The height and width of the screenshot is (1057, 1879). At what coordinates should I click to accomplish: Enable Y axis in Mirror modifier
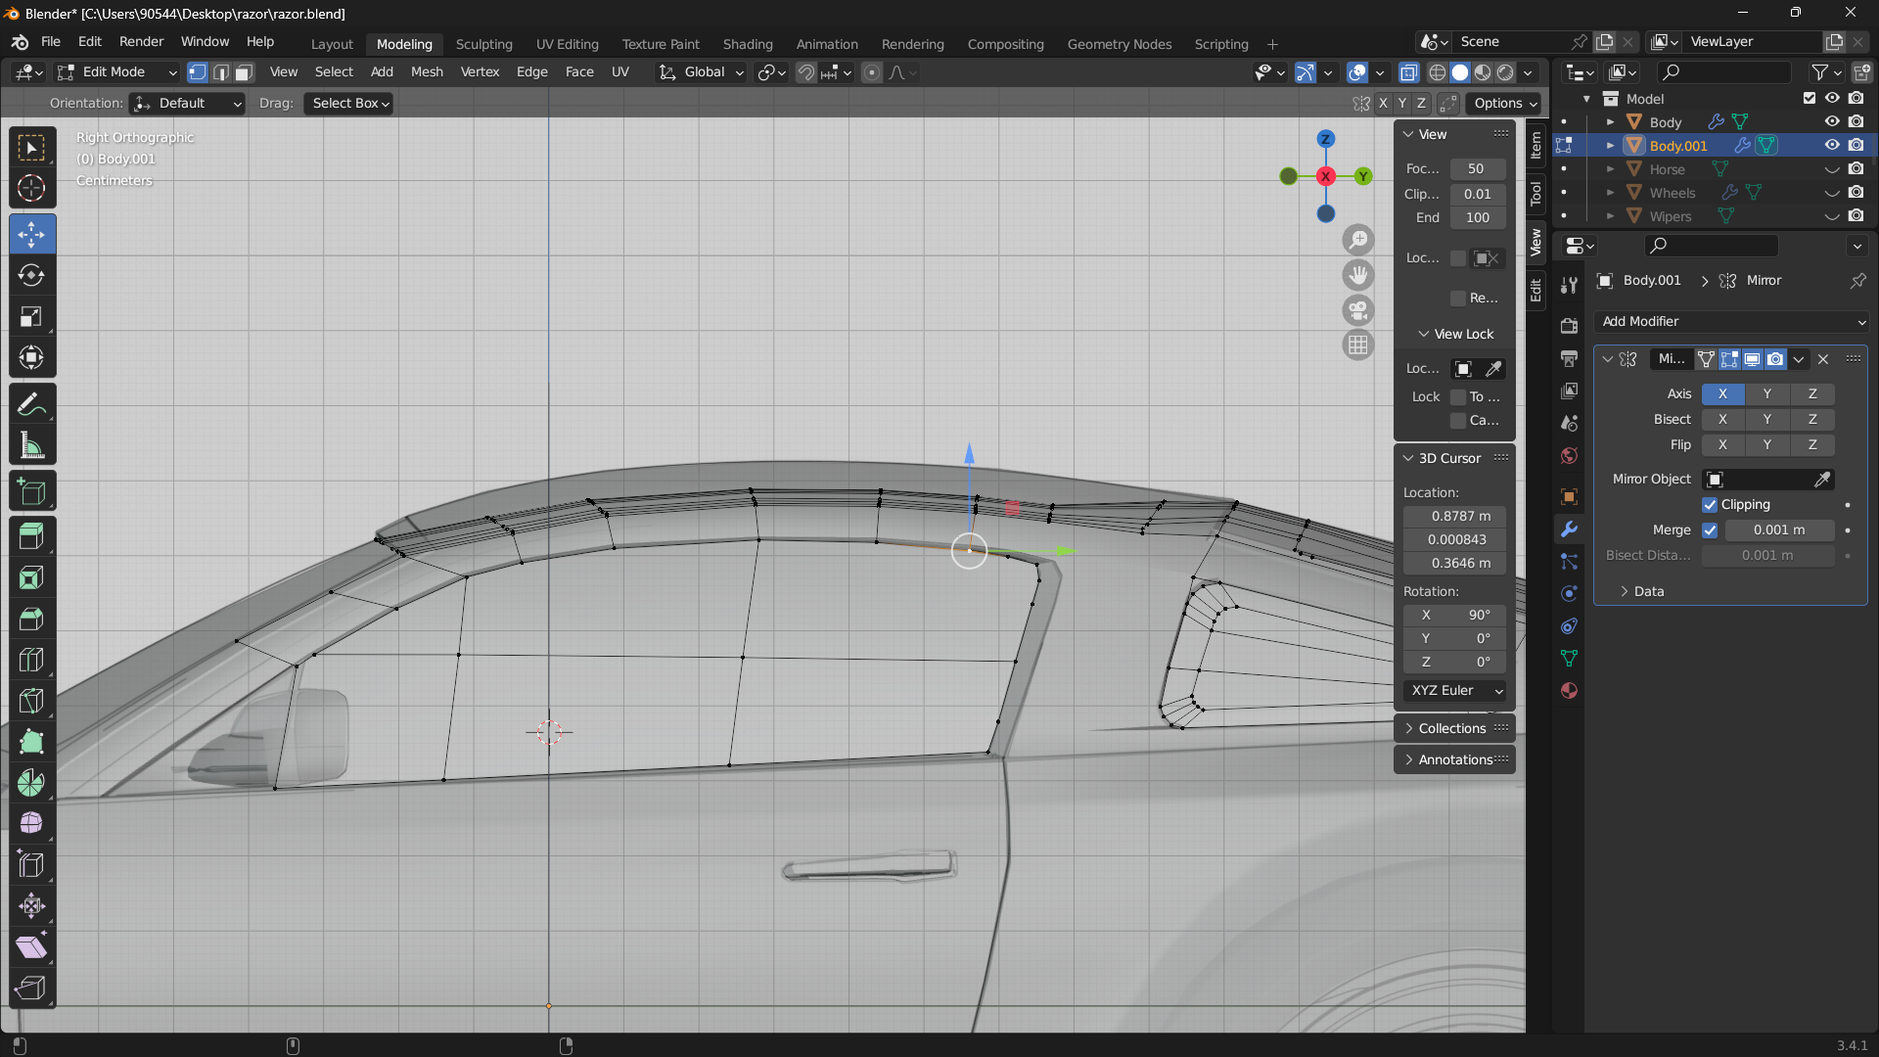coord(1766,393)
